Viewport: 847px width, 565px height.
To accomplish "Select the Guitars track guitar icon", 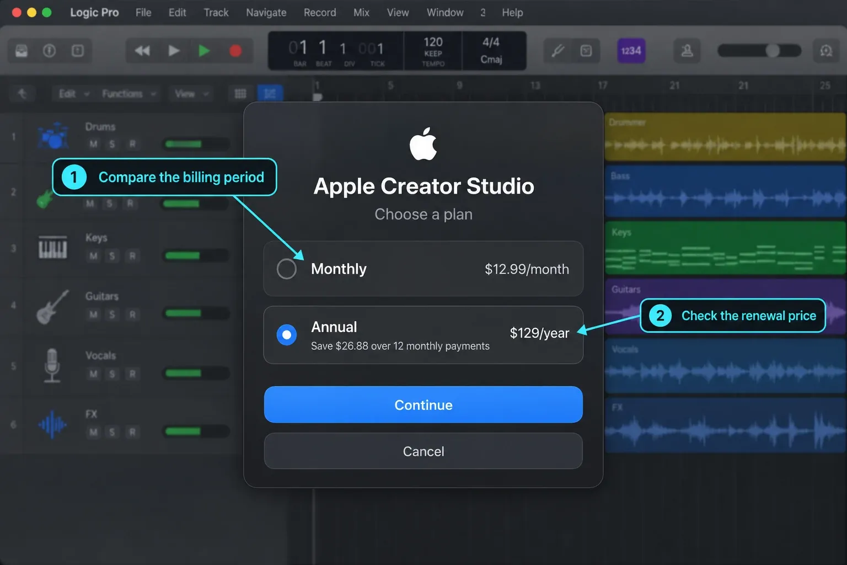I will pos(53,307).
